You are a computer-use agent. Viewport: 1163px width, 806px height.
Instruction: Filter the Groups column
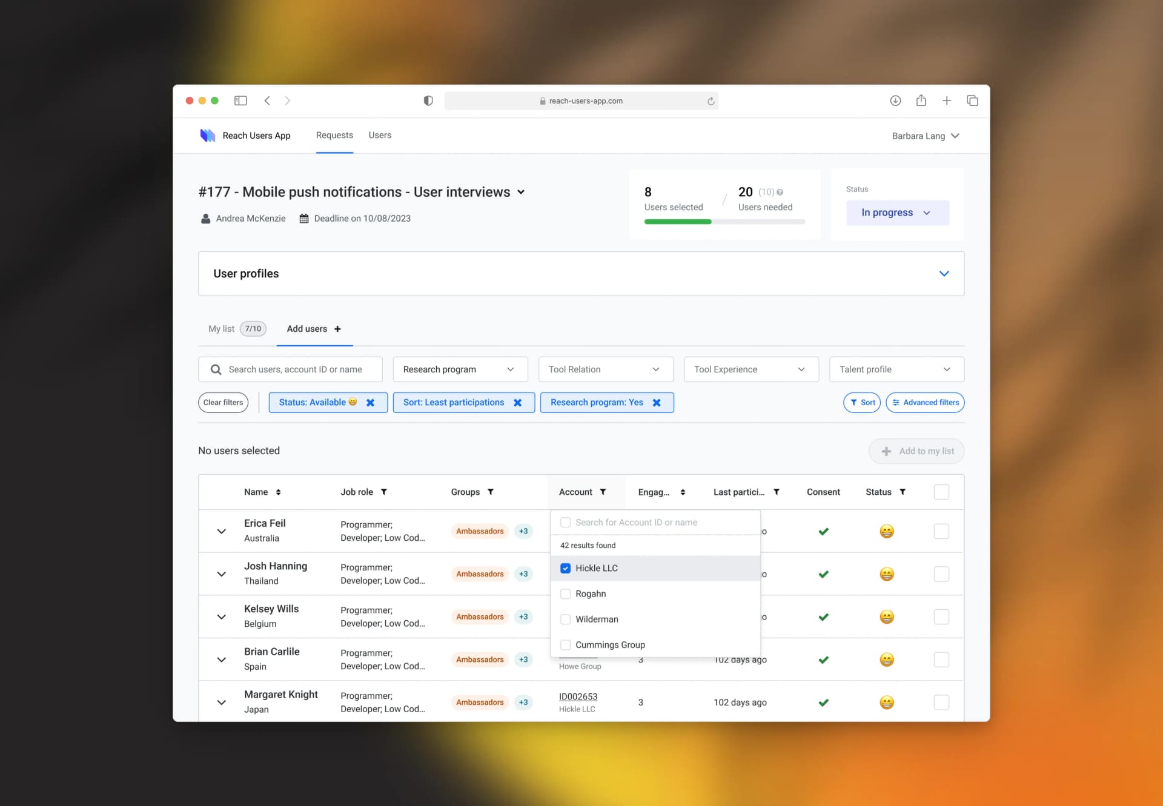point(491,492)
